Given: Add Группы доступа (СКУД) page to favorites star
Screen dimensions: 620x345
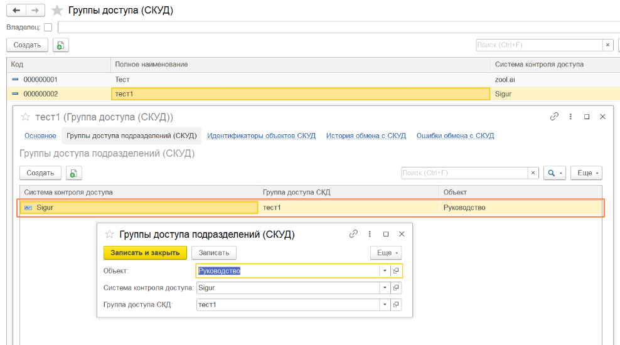Looking at the screenshot, I should tap(57, 11).
